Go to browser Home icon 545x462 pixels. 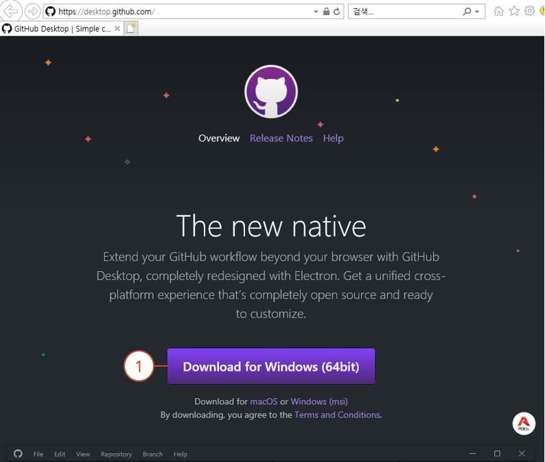pos(498,11)
